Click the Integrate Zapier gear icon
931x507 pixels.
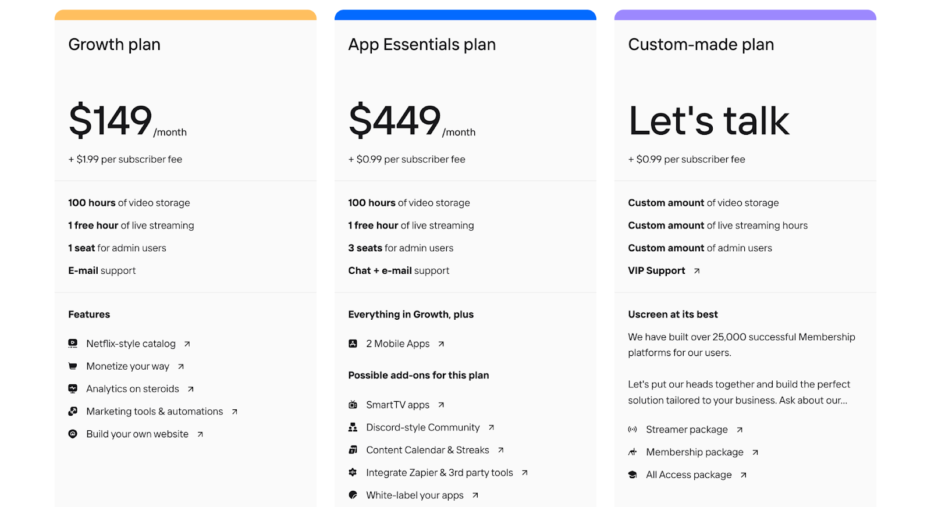point(353,473)
